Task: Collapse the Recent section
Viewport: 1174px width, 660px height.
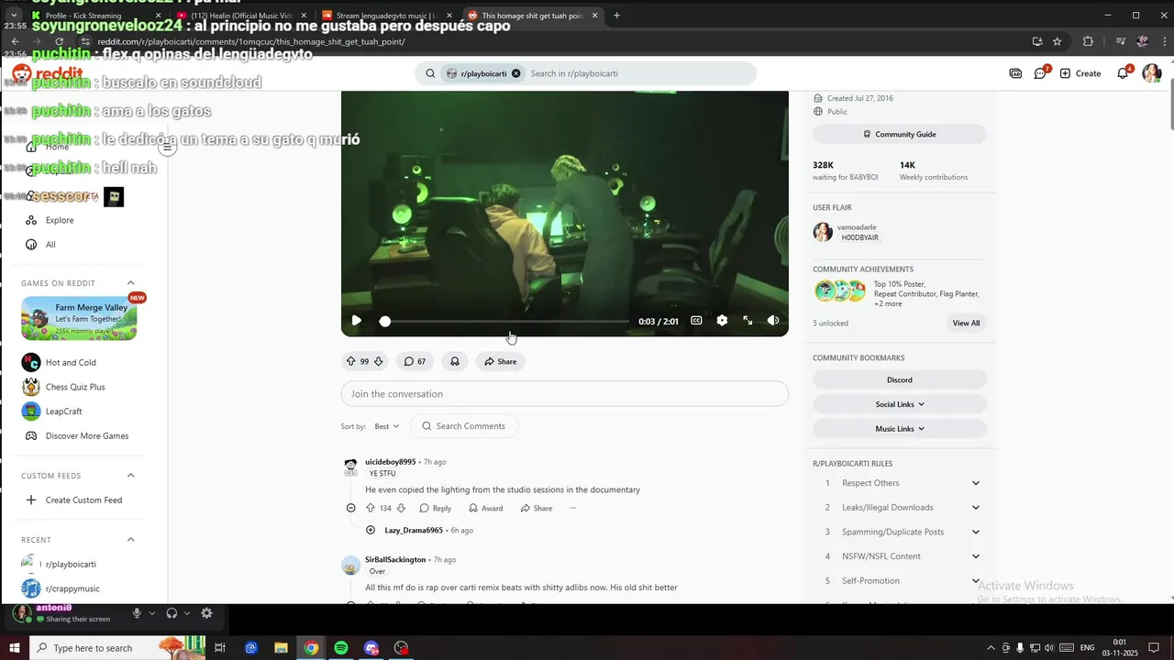Action: click(130, 540)
